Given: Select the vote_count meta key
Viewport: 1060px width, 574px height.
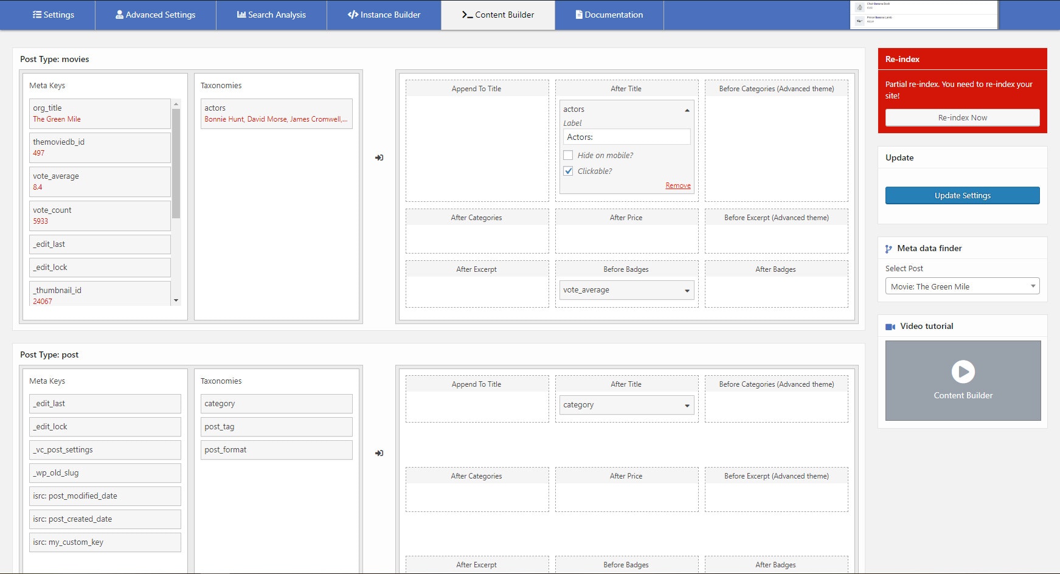Looking at the screenshot, I should [100, 216].
